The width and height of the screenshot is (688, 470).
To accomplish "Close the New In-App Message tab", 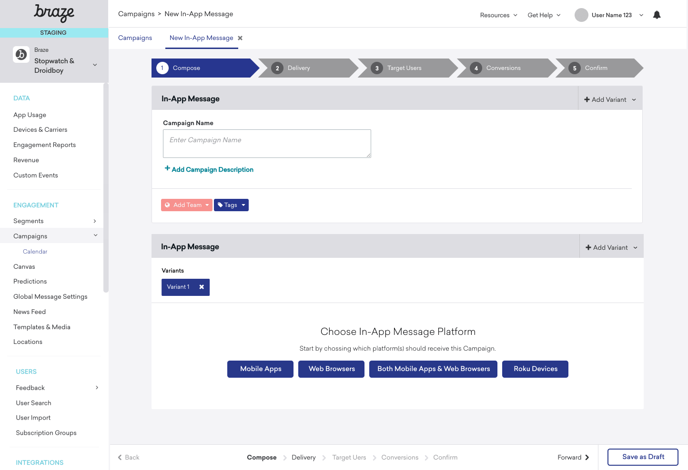I will tap(240, 38).
